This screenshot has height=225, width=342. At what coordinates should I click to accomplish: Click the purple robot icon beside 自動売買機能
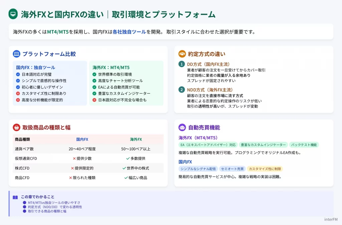tap(182, 127)
